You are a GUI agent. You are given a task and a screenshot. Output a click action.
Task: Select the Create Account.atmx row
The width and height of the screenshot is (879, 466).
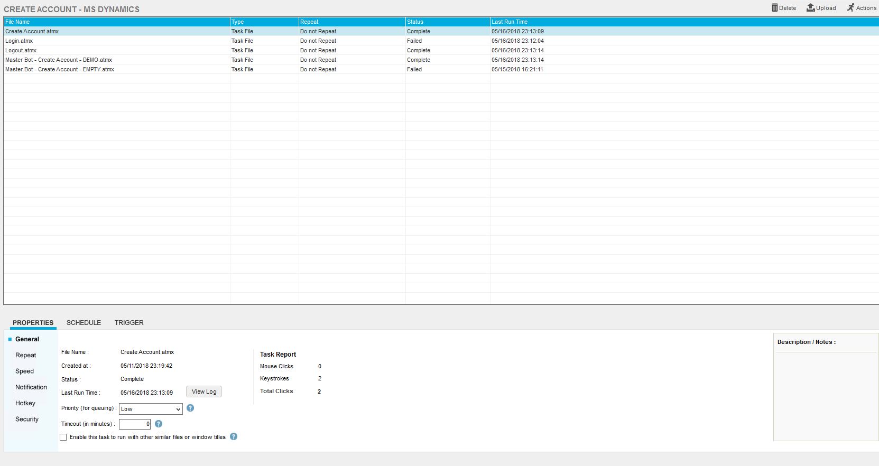tap(441, 31)
